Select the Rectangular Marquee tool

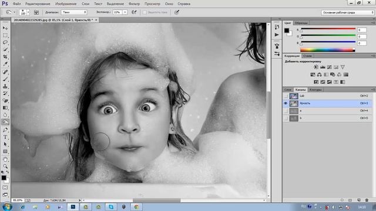click(x=5, y=35)
